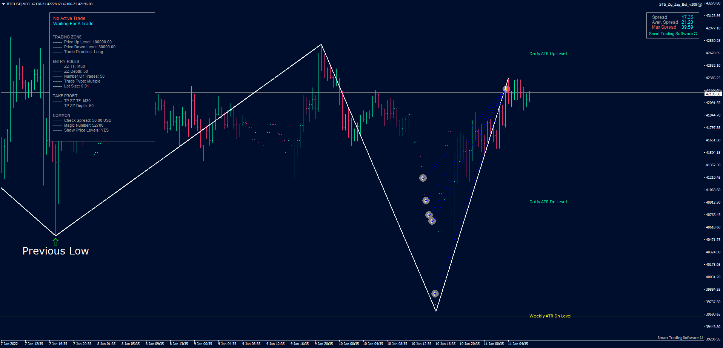723x348 pixels.
Task: Click the 40912.30 price axis label
Action: click(x=713, y=202)
